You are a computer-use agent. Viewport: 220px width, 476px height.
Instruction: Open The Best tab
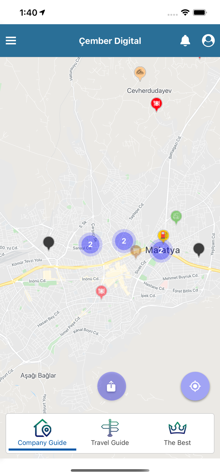(177, 433)
